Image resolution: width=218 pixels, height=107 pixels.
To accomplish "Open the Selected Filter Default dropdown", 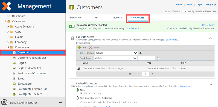I will 116,53.
